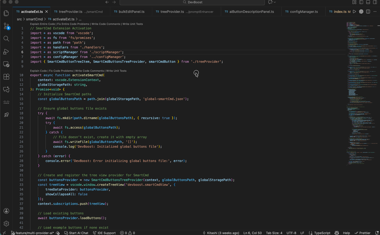The height and width of the screenshot is (235, 380).
Task: Open errors and warnings count in status bar
Action: (x=128, y=233)
